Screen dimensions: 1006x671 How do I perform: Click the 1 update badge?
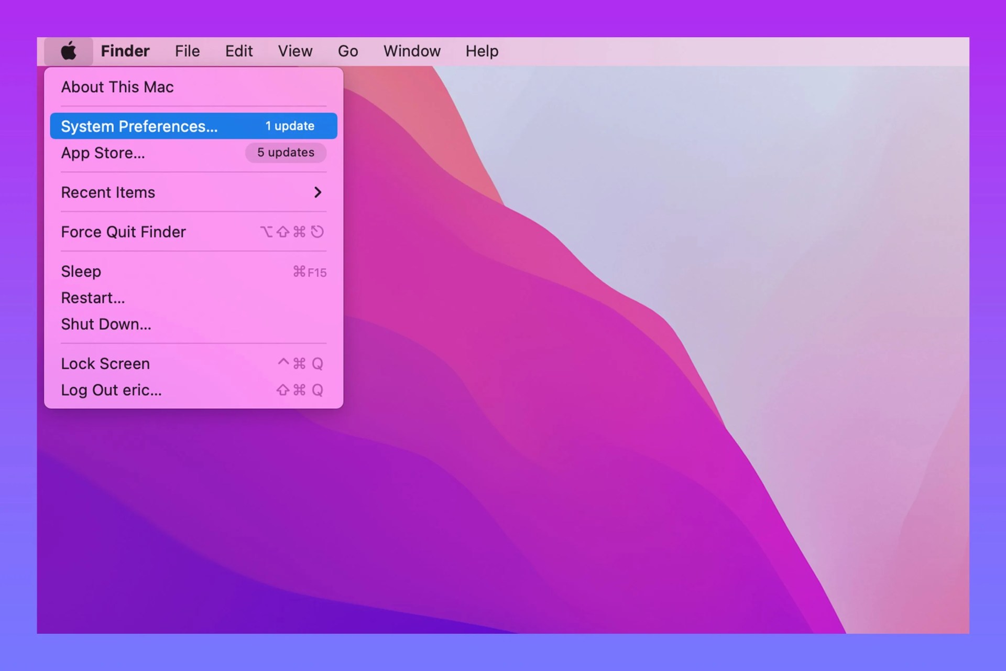pyautogui.click(x=290, y=126)
